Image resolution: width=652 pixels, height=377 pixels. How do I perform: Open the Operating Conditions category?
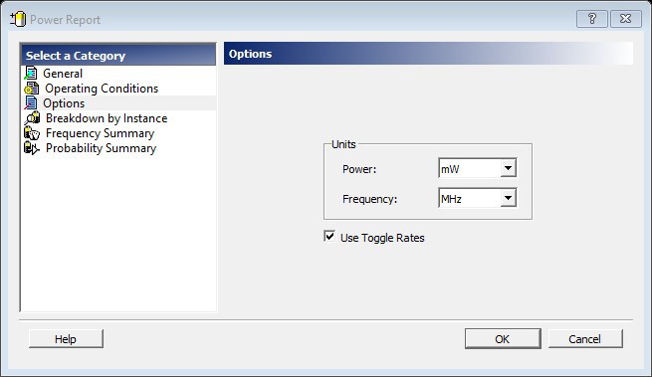point(102,89)
